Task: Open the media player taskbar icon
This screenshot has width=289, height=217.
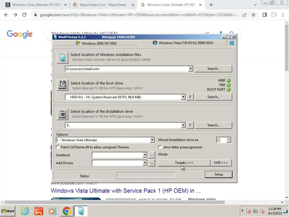Action: [x=52, y=211]
